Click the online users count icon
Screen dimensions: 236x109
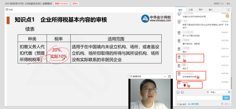[222, 104]
